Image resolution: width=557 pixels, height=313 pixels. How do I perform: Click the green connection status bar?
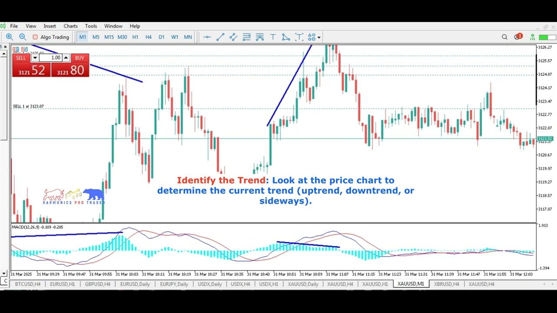click(547, 37)
